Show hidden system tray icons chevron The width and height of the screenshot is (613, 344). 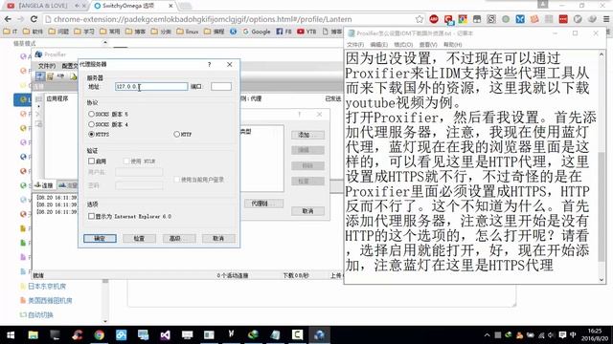coord(487,335)
